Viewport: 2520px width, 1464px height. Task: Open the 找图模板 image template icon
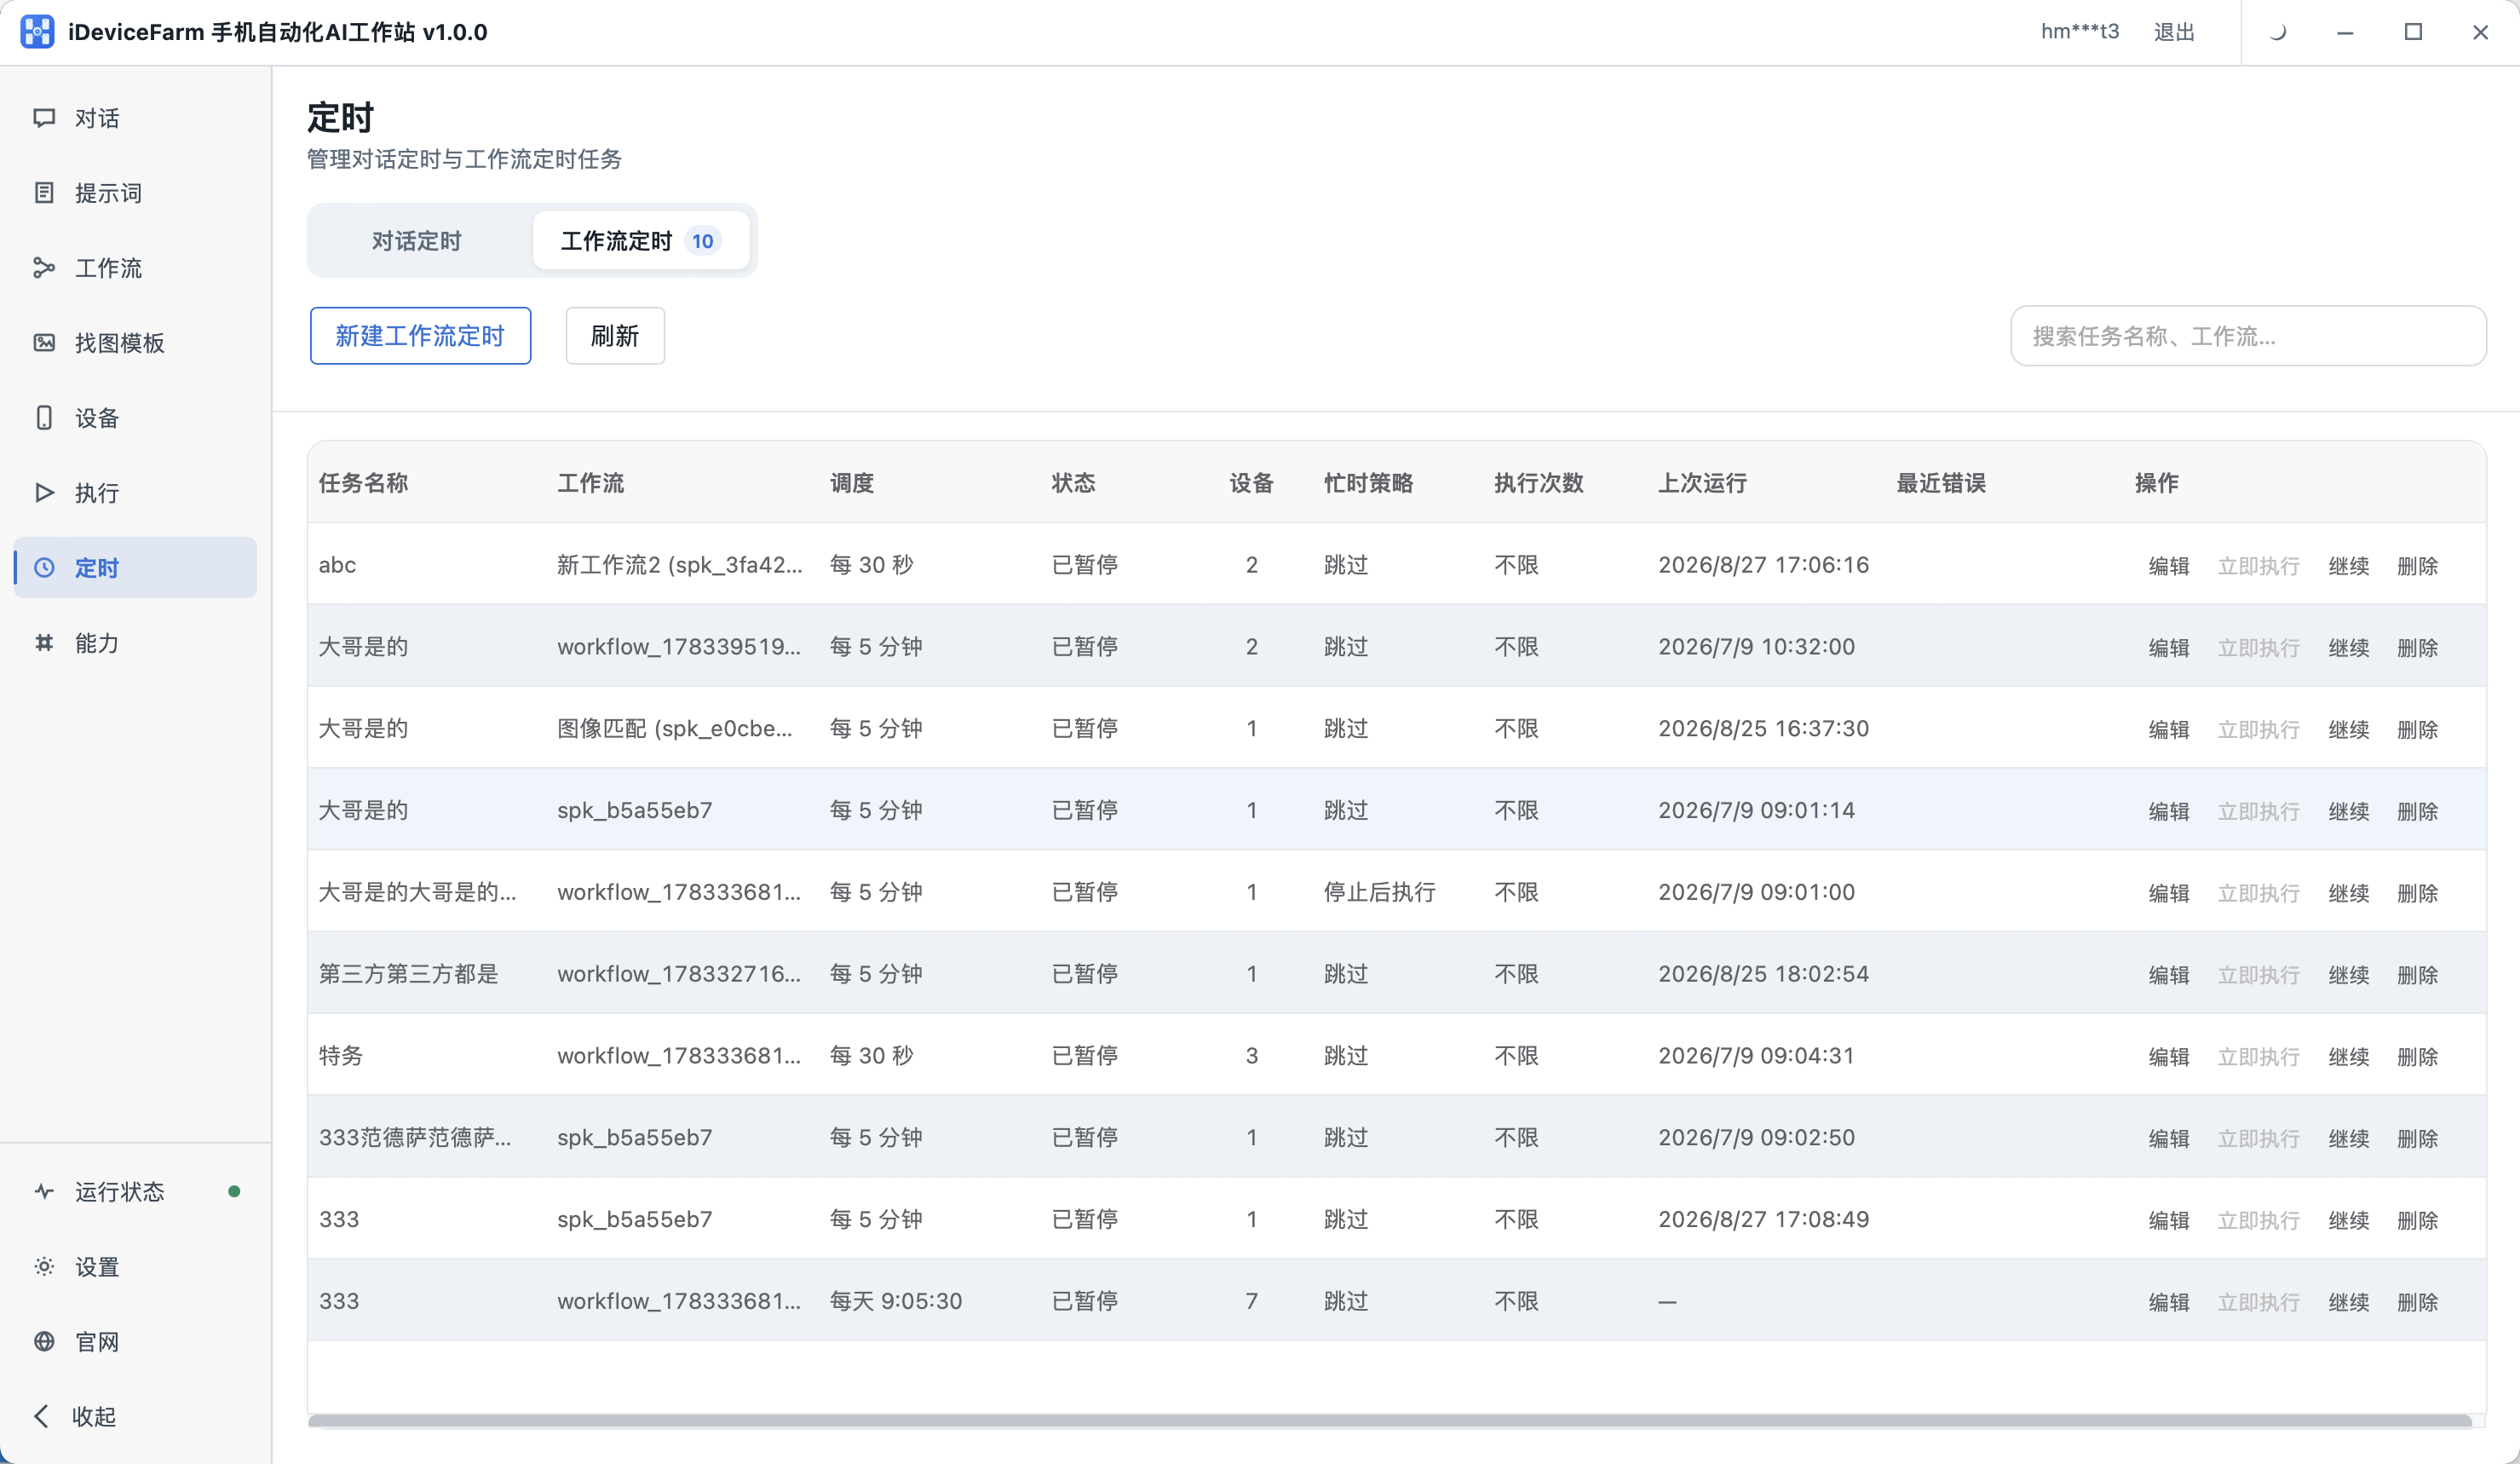click(x=44, y=343)
